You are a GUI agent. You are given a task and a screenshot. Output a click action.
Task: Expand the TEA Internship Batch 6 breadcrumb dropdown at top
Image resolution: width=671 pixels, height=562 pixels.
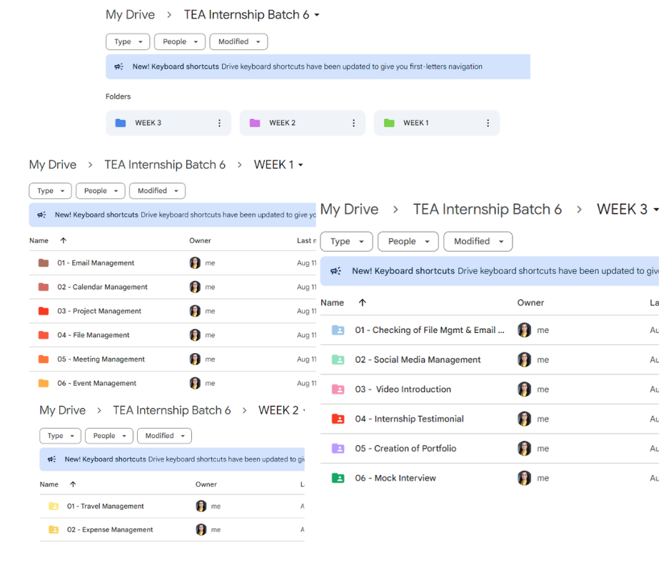[x=317, y=15]
